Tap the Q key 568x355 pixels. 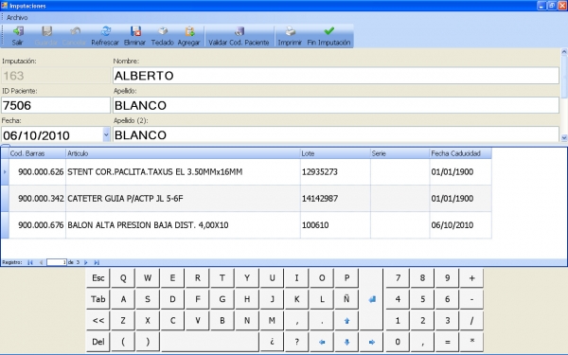[123, 278]
